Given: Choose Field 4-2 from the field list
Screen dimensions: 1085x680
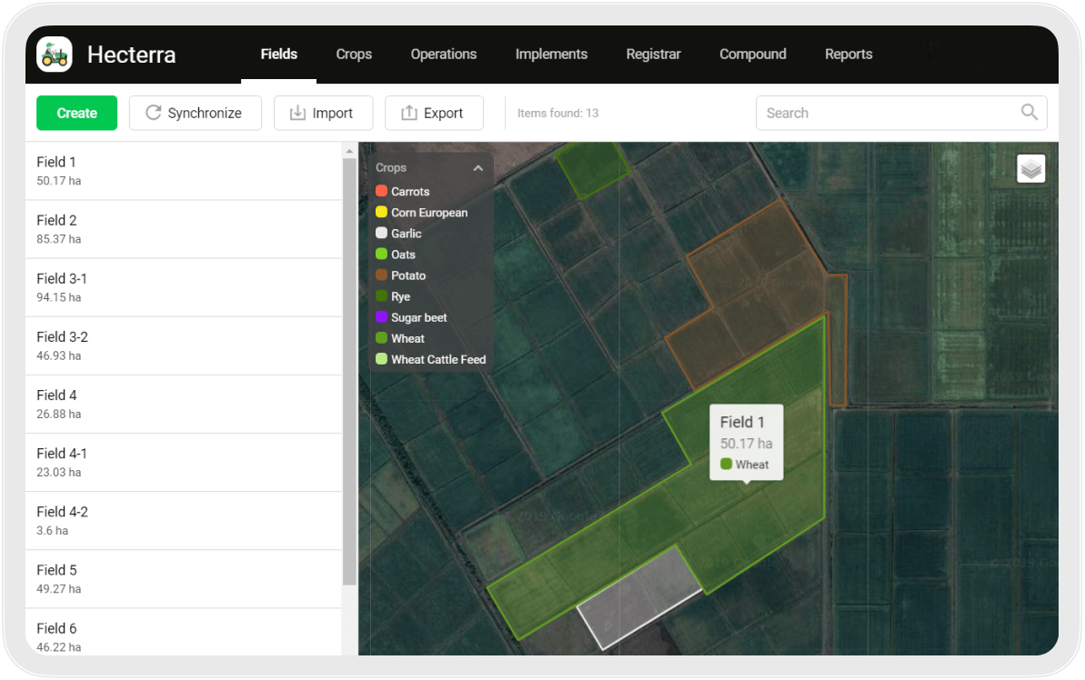Looking at the screenshot, I should click(x=182, y=520).
